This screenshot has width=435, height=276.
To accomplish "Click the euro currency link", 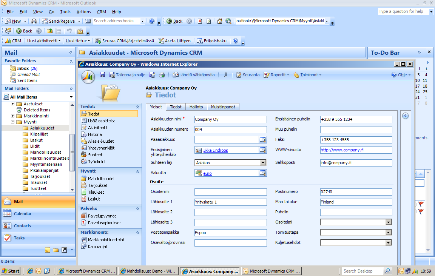I will pos(208,173).
